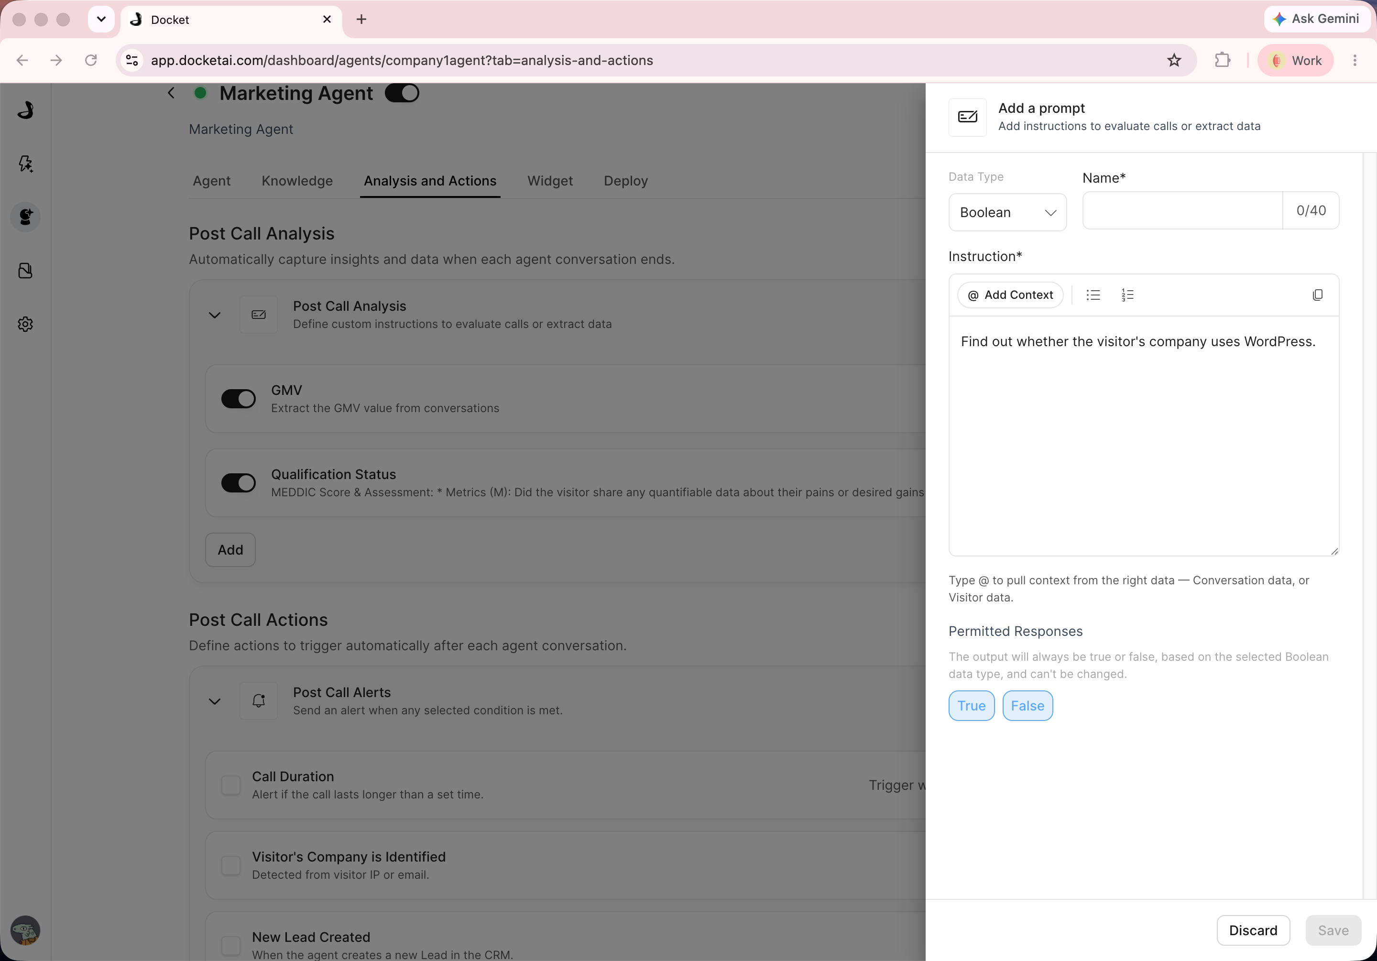Image resolution: width=1377 pixels, height=961 pixels.
Task: Disable the Qualification Status toggle
Action: 239,483
